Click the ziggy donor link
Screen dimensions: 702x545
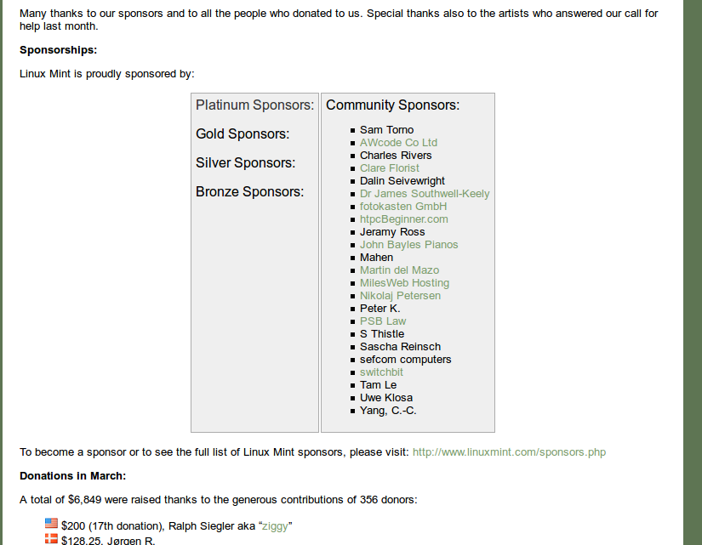pyautogui.click(x=273, y=526)
